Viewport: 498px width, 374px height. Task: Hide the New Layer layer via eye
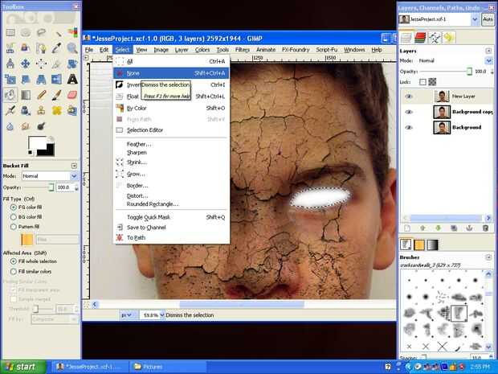tap(409, 96)
